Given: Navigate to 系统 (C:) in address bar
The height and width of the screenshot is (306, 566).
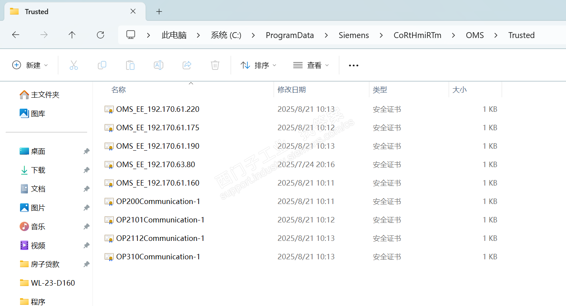Looking at the screenshot, I should [x=226, y=35].
